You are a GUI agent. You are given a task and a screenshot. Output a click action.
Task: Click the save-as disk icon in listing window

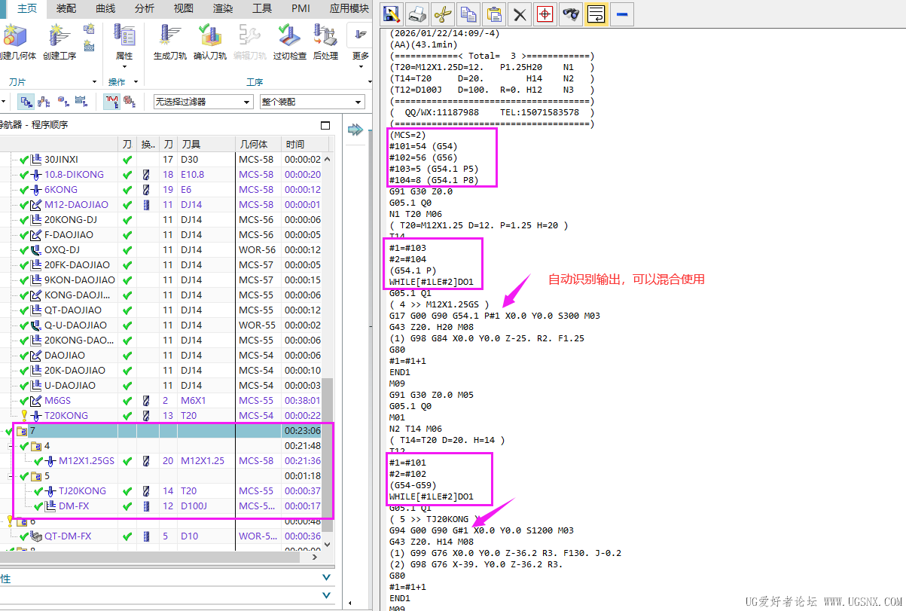pyautogui.click(x=391, y=14)
